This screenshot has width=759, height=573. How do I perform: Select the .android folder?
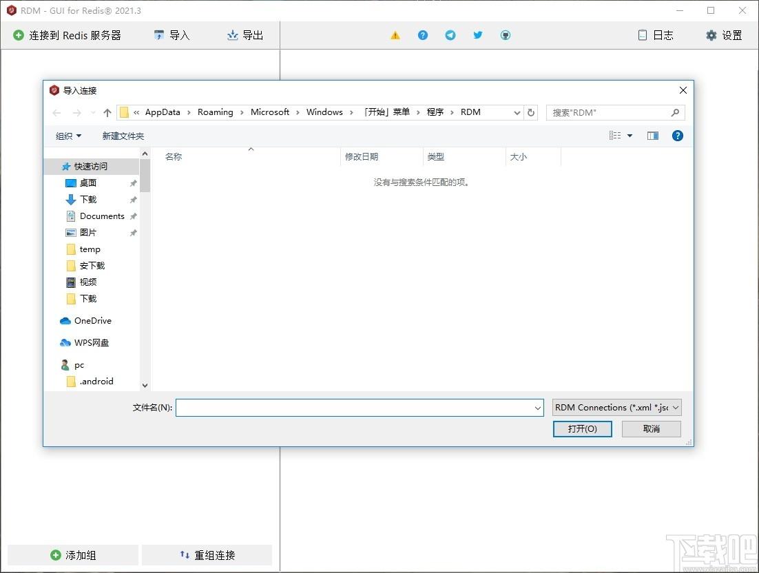click(96, 382)
